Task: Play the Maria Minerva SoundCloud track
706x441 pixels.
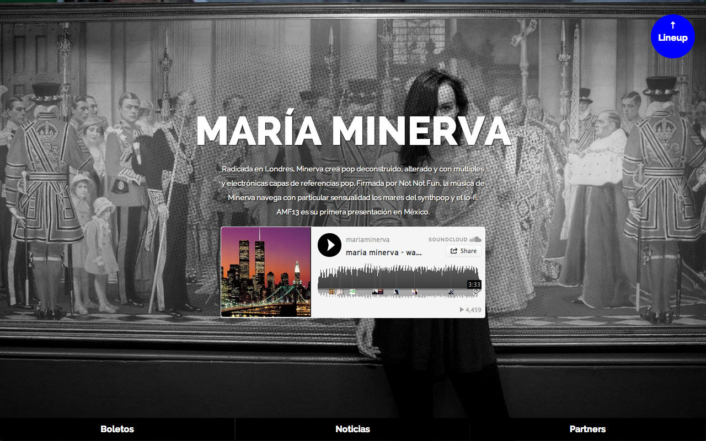Action: point(329,245)
